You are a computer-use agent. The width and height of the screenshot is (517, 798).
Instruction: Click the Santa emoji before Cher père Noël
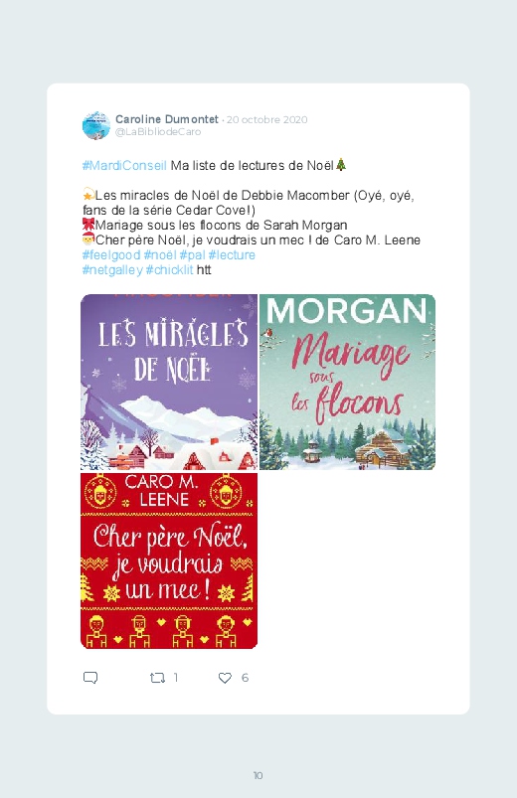[x=88, y=239]
